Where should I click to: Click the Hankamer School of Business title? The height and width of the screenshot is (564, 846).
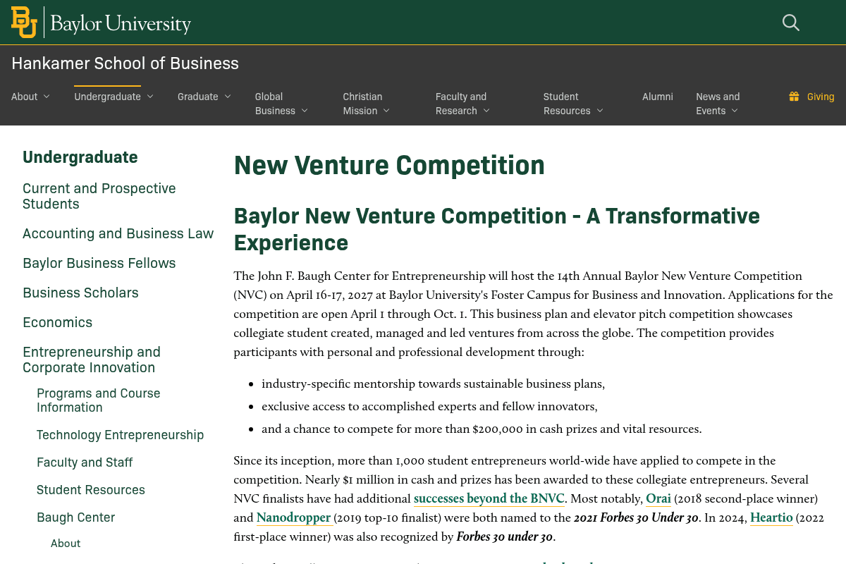[125, 63]
